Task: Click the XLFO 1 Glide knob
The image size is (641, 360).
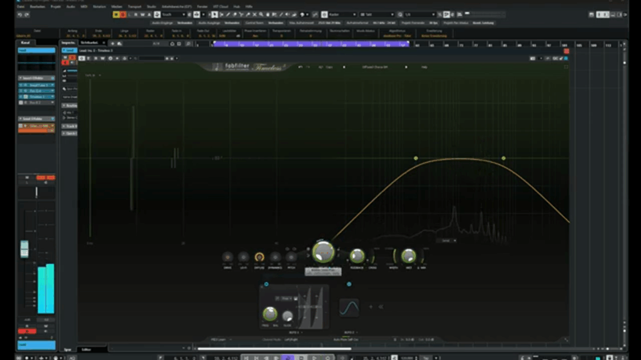Action: [287, 316]
